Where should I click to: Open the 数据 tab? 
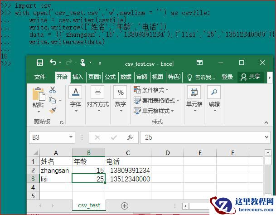click(x=126, y=77)
